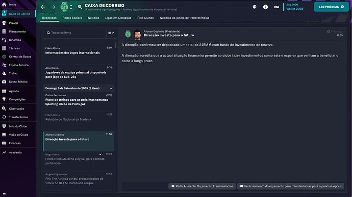Open the search magnifier in header
The image size is (352, 197).
coord(80,7)
